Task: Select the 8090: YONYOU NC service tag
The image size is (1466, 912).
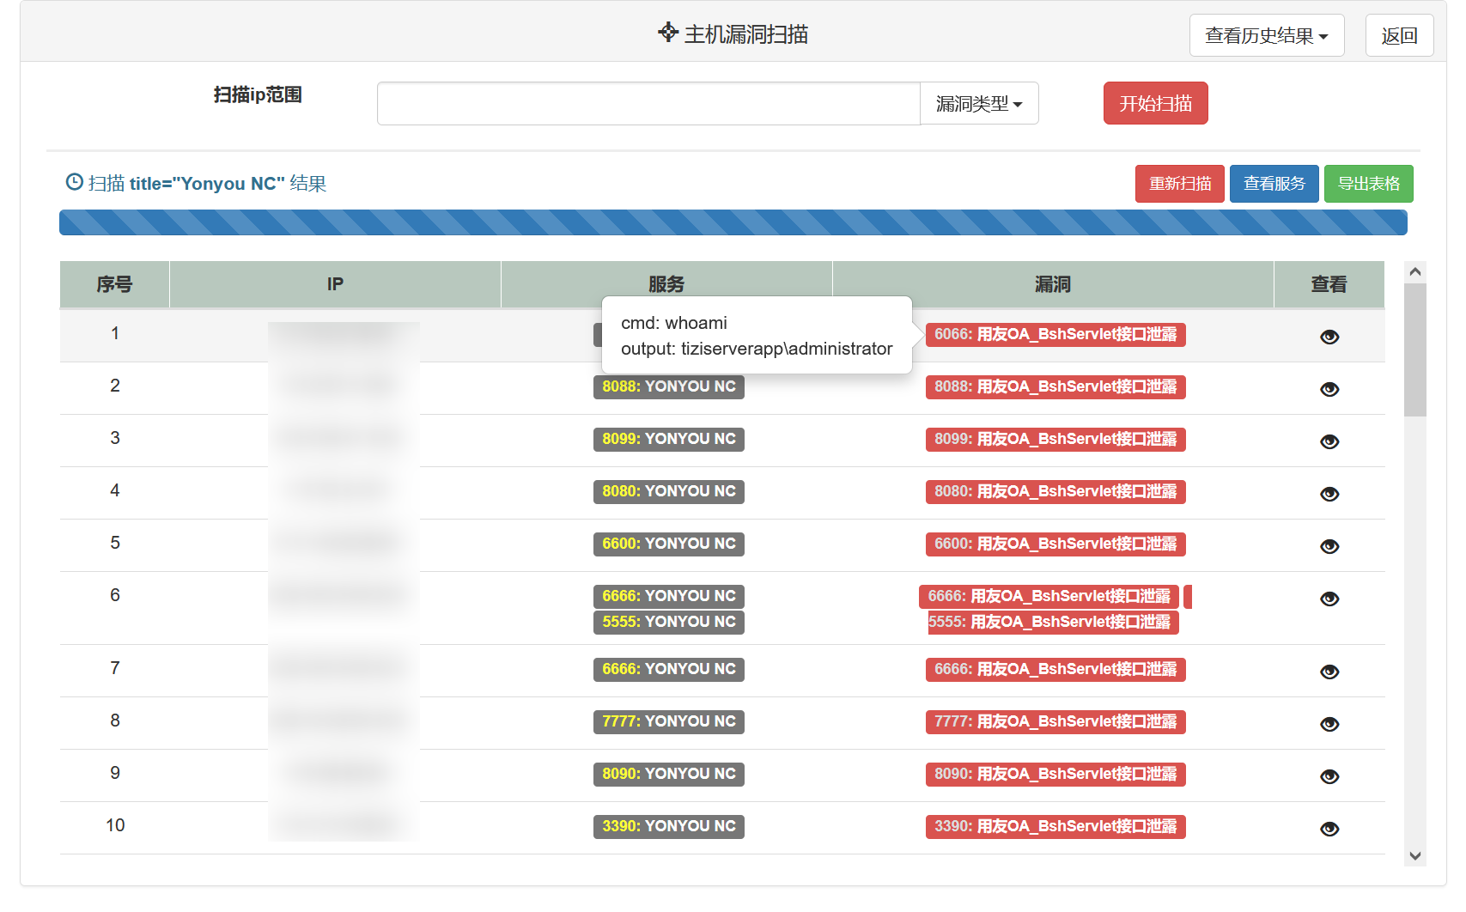Action: [x=669, y=774]
